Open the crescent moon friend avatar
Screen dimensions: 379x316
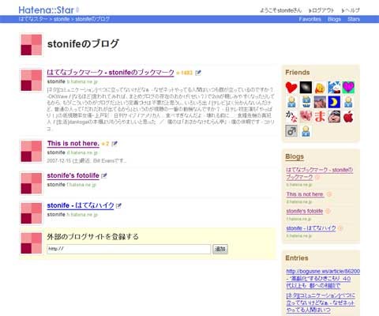click(334, 102)
